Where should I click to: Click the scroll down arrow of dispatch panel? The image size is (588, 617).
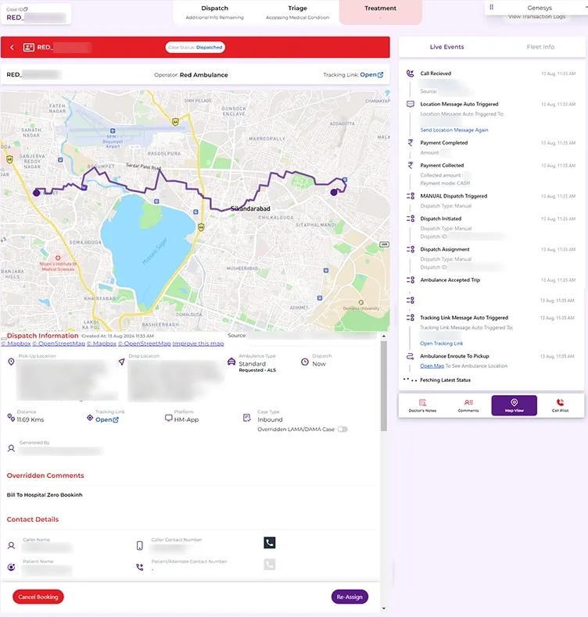point(384,608)
